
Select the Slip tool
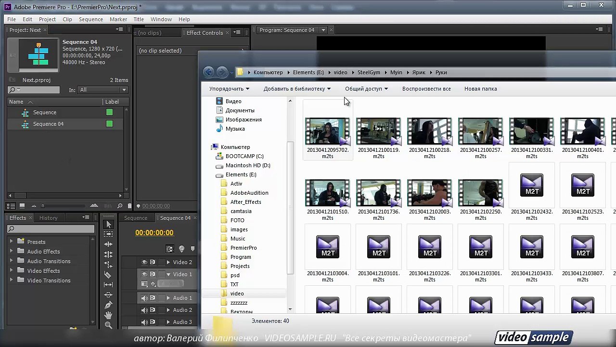pyautogui.click(x=108, y=285)
